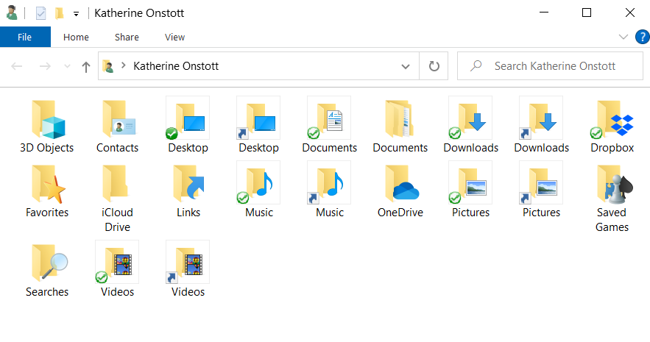Select the Music shortcut with arrow overlay
Viewport: 650px width, 342px height.
[330, 190]
